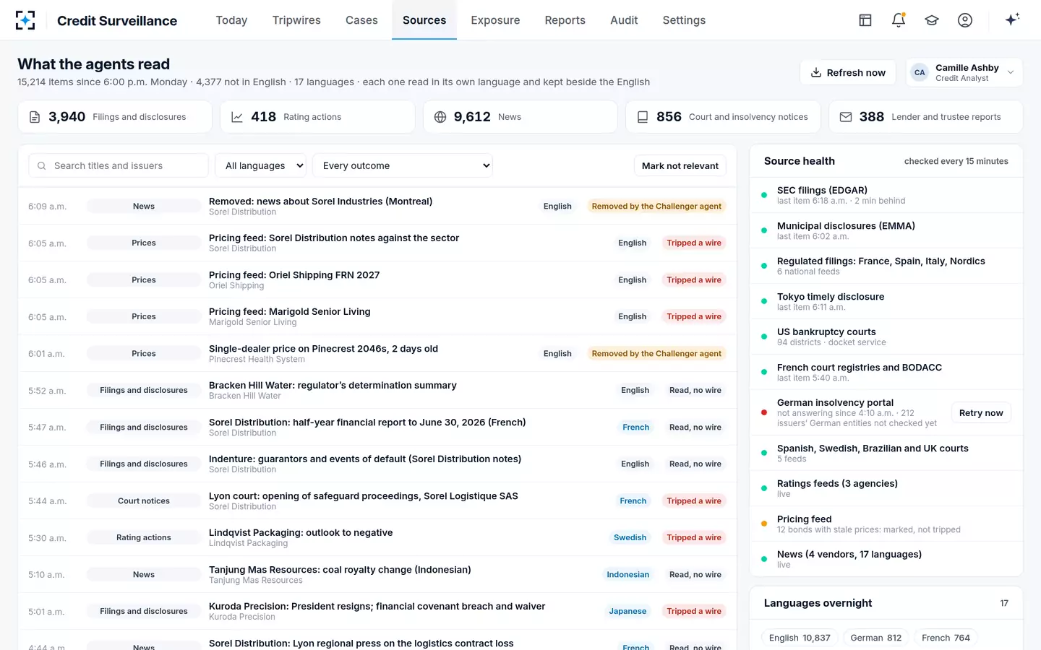Click the search magnifier icon
This screenshot has height=650, width=1041.
pyautogui.click(x=42, y=165)
